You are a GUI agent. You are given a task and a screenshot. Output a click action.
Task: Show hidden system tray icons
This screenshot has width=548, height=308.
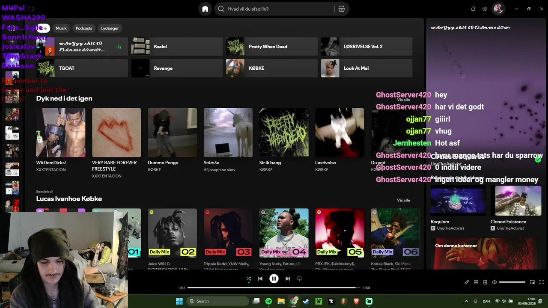point(466,301)
